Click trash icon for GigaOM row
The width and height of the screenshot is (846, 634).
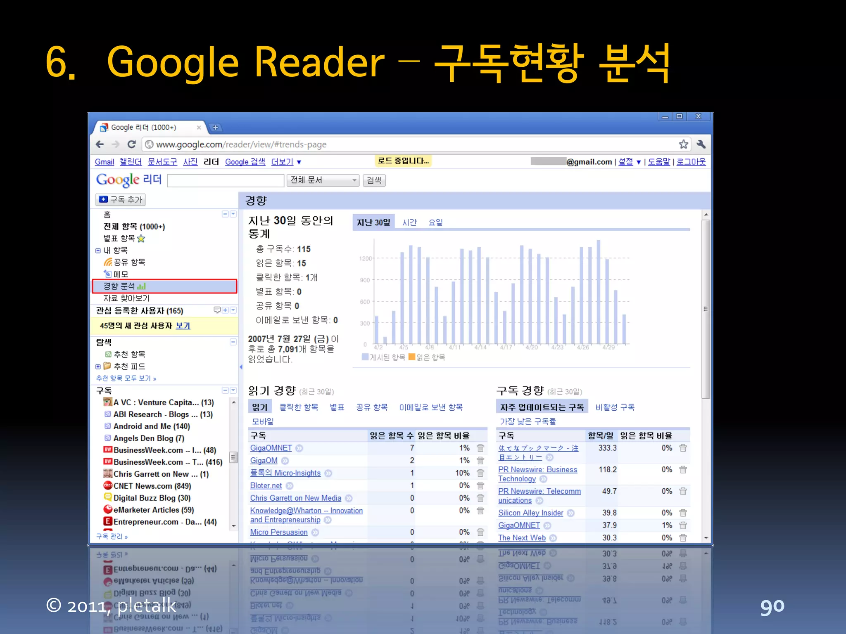[480, 461]
